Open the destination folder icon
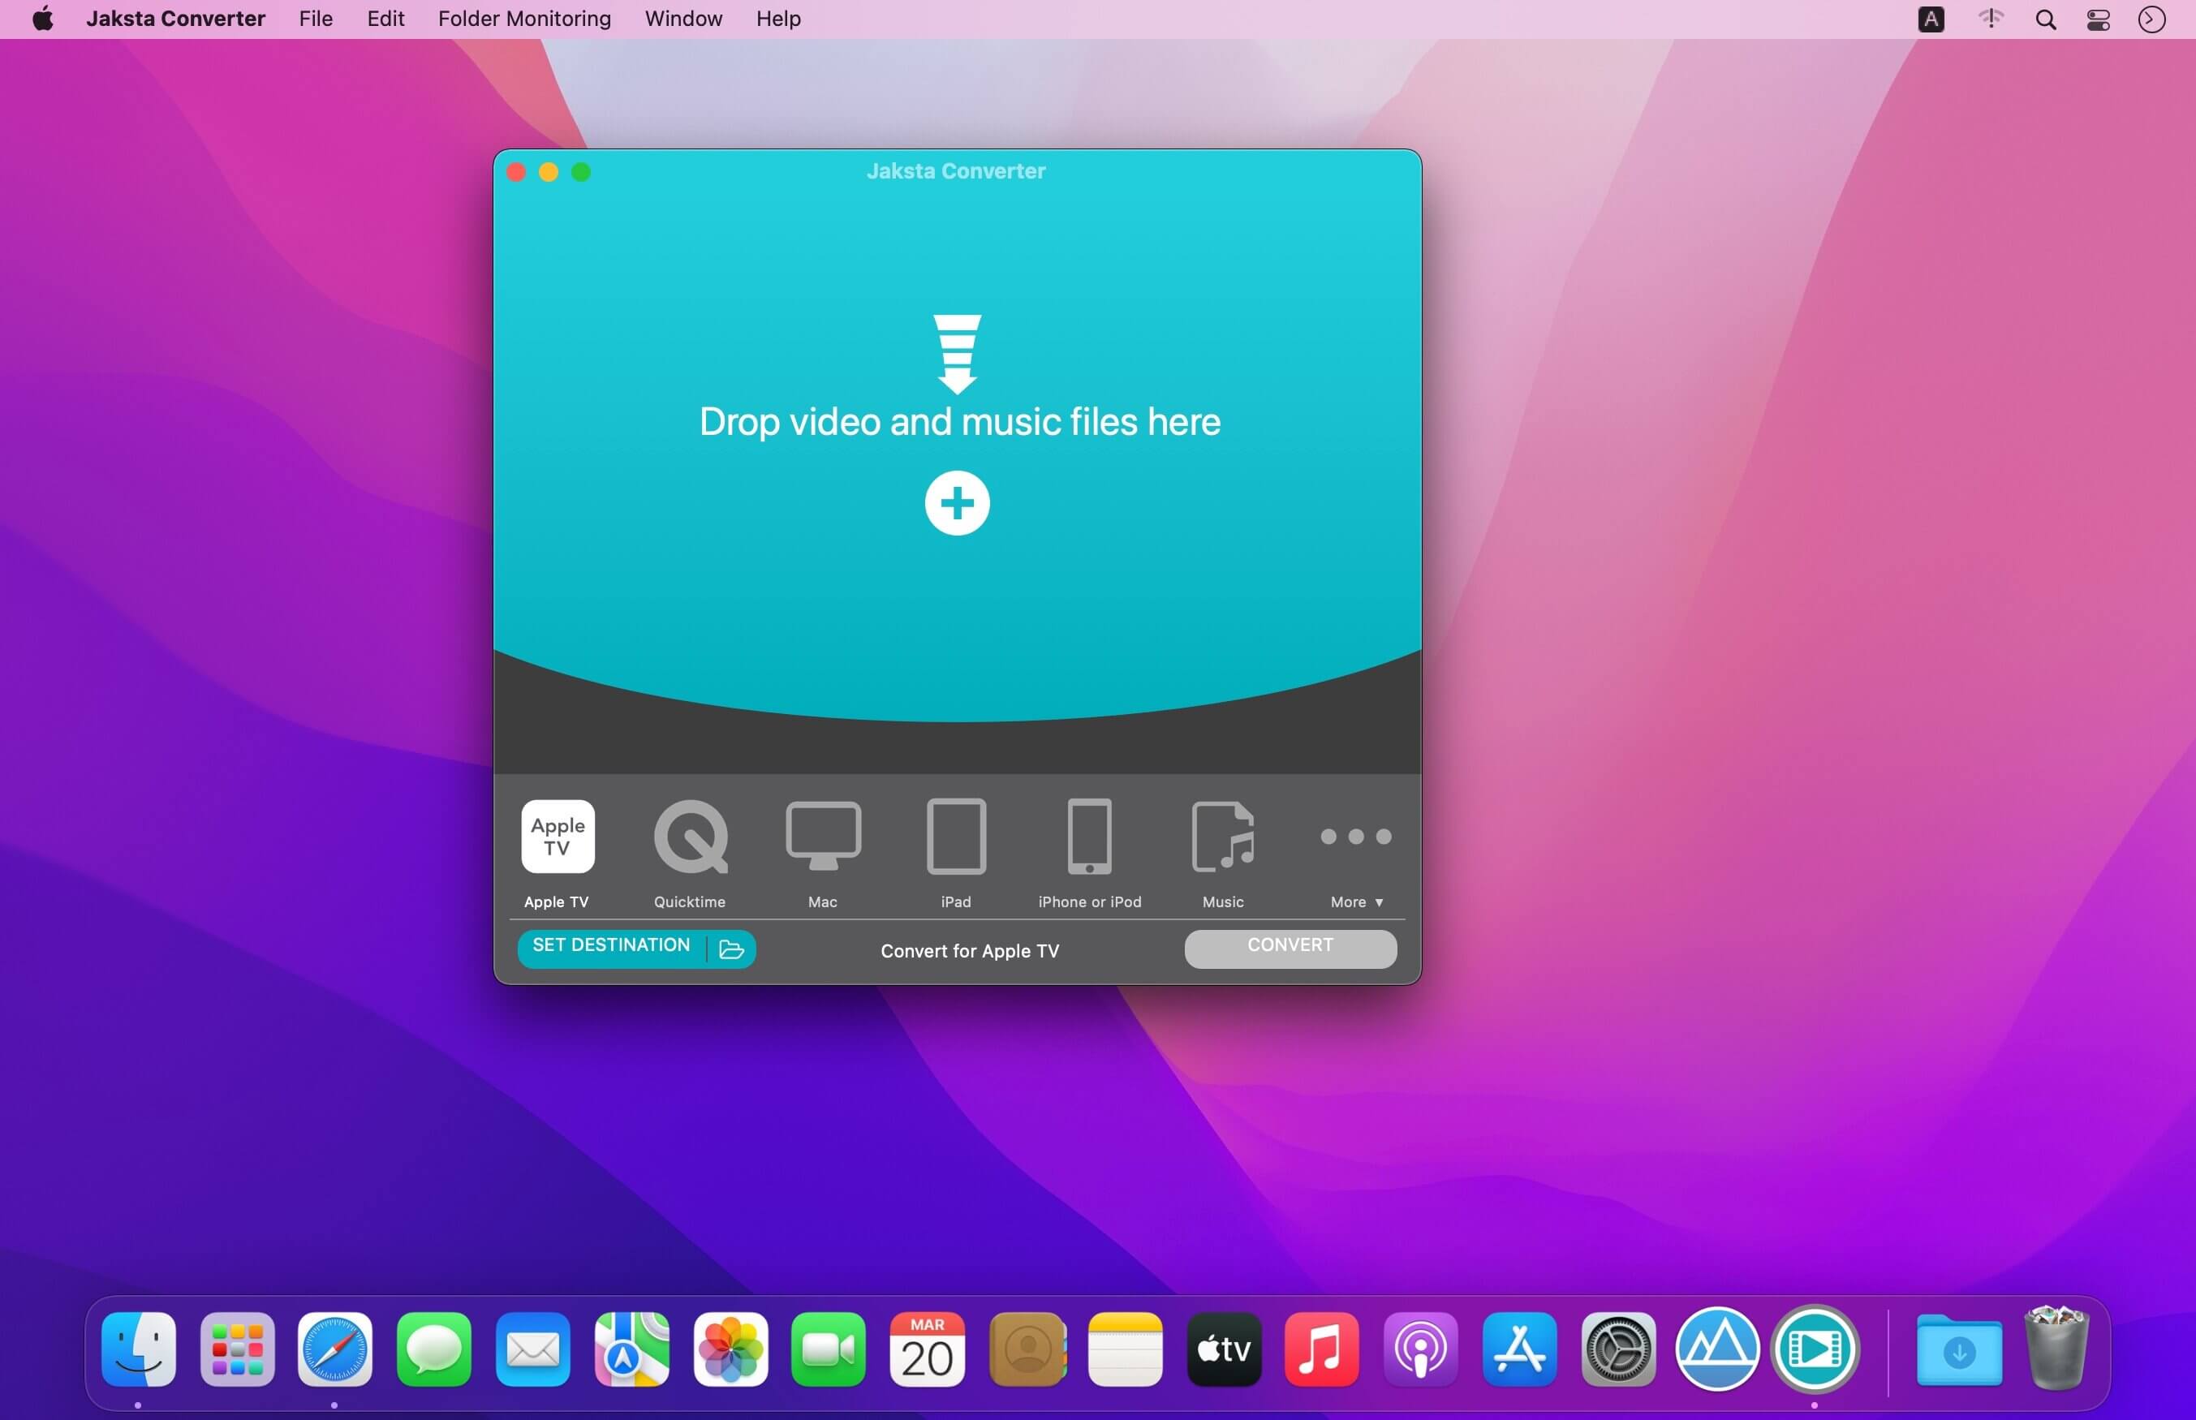The height and width of the screenshot is (1420, 2196). click(x=732, y=949)
